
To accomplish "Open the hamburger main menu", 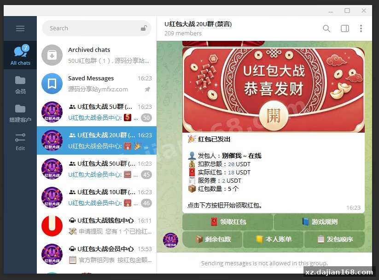I will 20,28.
